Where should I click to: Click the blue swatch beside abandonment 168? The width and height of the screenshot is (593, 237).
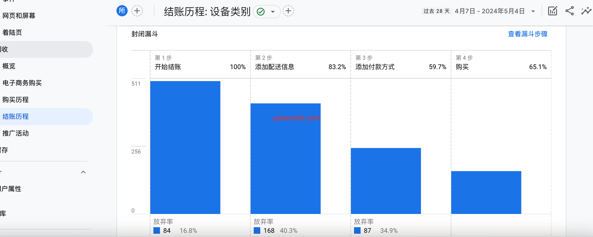coord(257,231)
